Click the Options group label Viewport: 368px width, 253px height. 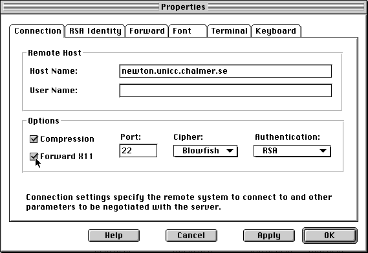click(x=43, y=121)
